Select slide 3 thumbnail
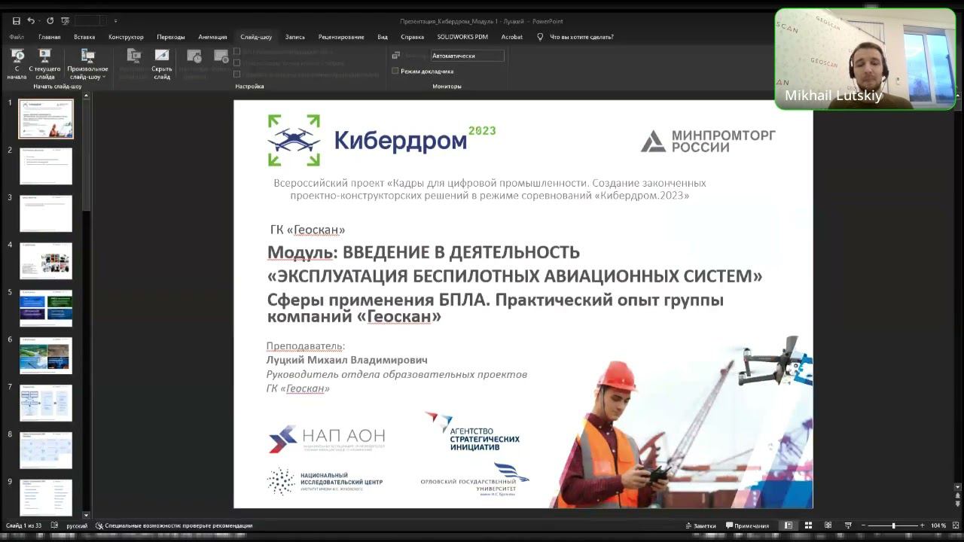The width and height of the screenshot is (964, 542). (x=46, y=214)
